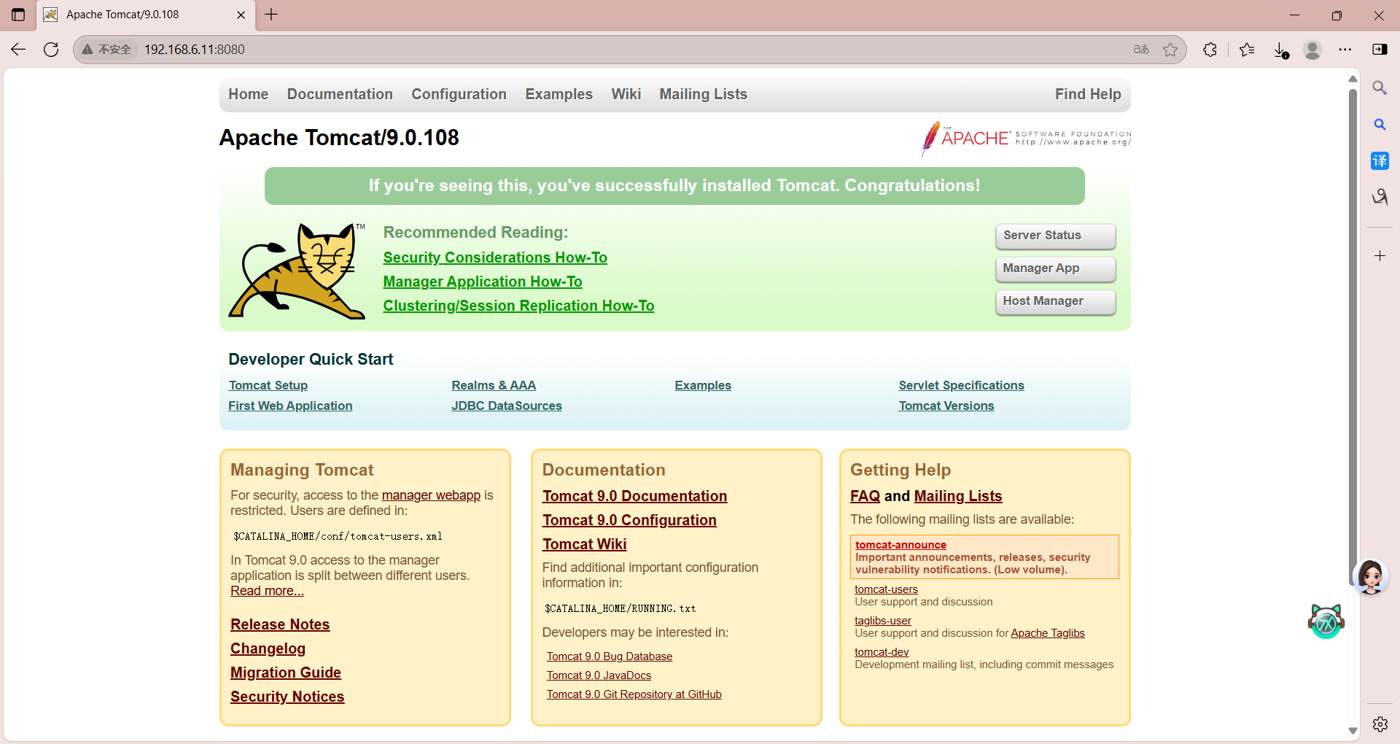1400x744 pixels.
Task: Click the floating cat headphone icon
Action: 1326,621
